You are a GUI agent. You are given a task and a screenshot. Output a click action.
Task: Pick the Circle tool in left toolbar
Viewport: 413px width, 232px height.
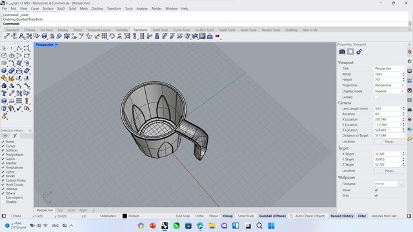(4, 55)
